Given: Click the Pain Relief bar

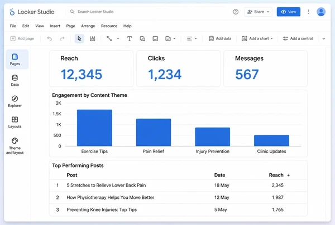Looking at the screenshot, I should coord(154,133).
